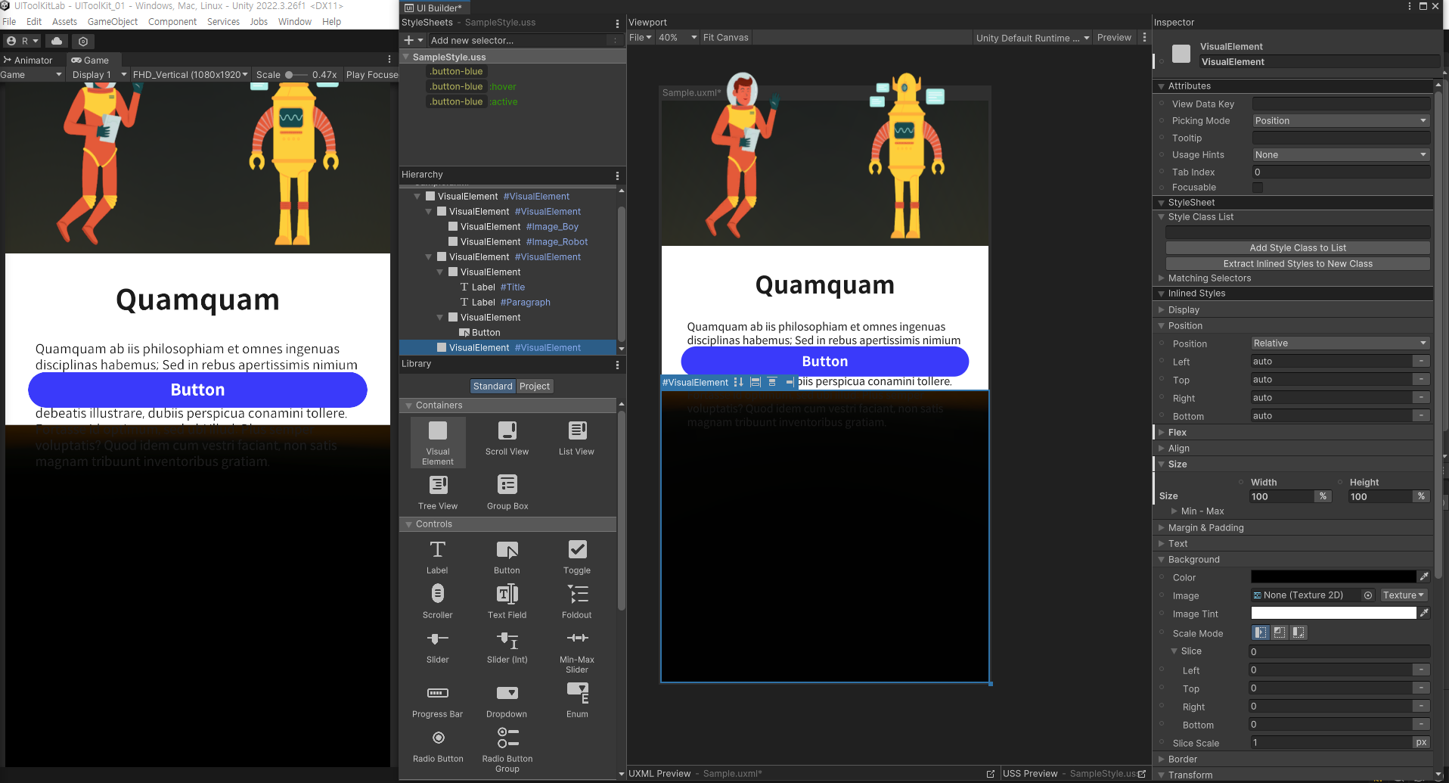Open the Unity Default Runtime theme dropdown
The image size is (1449, 783).
[1032, 38]
